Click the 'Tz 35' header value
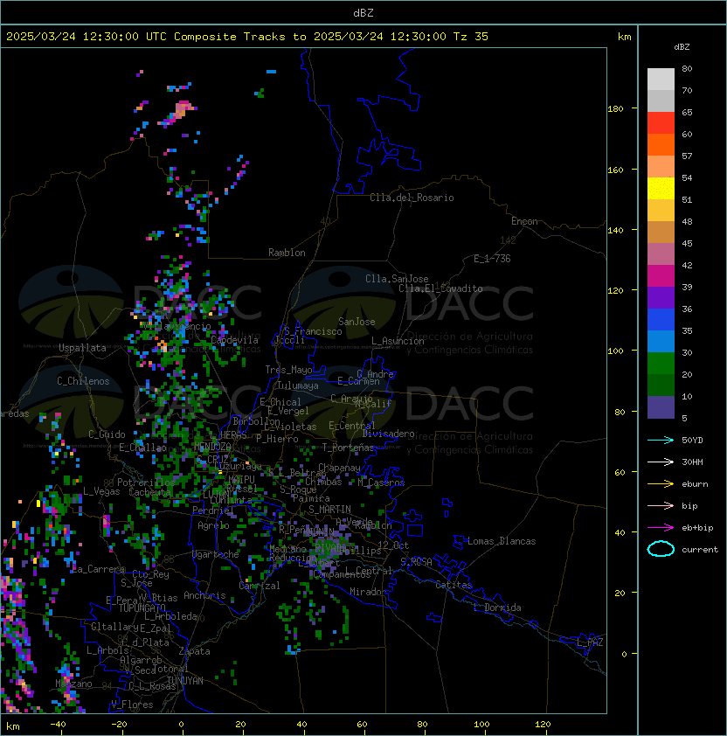The width and height of the screenshot is (727, 736). (471, 37)
